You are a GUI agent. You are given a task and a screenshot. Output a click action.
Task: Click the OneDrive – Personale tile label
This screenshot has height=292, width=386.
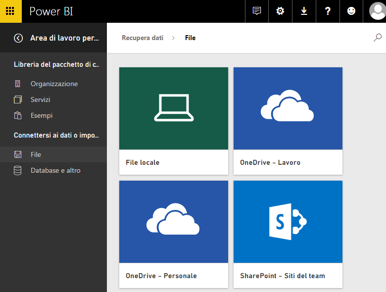click(x=161, y=276)
